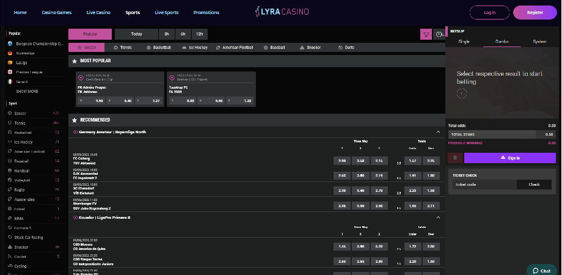
Task: Click the Register button
Action: click(535, 12)
